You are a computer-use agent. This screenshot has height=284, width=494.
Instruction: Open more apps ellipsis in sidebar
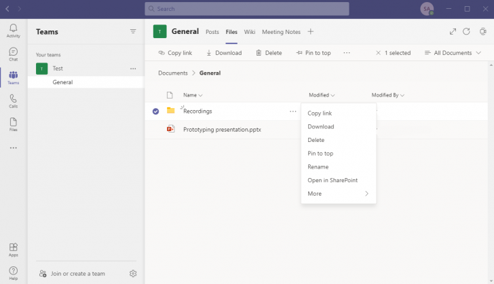(14, 147)
